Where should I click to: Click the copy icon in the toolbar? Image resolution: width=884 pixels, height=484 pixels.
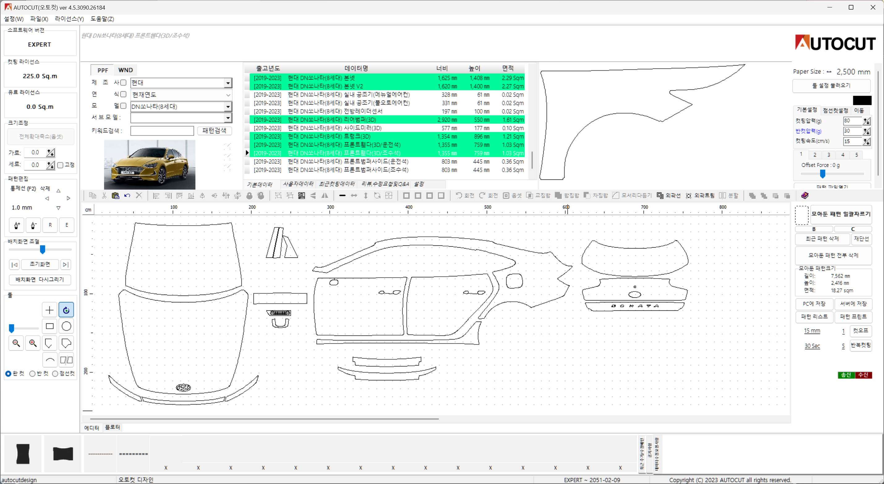point(93,196)
